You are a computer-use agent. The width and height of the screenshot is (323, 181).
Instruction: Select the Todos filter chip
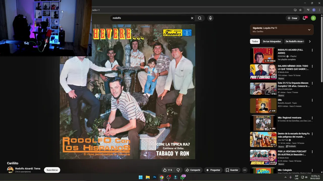(255, 41)
